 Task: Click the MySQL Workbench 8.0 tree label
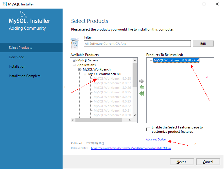pyautogui.click(x=105, y=74)
